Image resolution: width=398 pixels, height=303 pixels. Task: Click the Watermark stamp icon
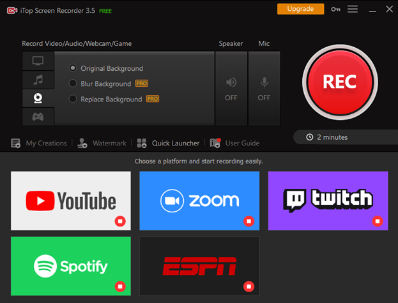(x=82, y=143)
